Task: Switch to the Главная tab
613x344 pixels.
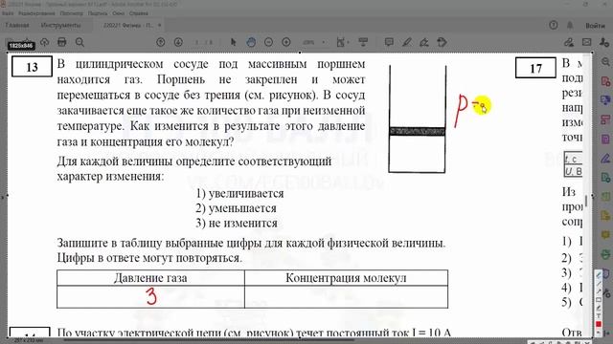Action: [17, 26]
